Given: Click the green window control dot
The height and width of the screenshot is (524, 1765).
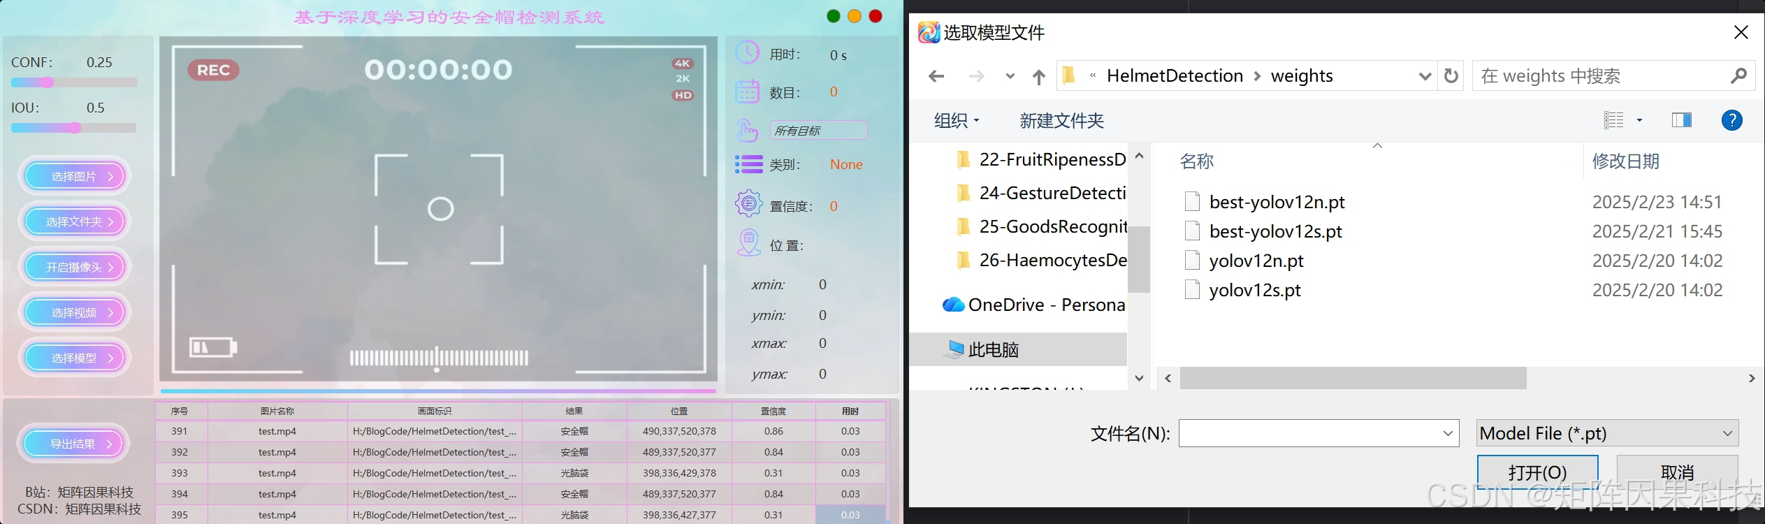Looking at the screenshot, I should click(x=833, y=16).
